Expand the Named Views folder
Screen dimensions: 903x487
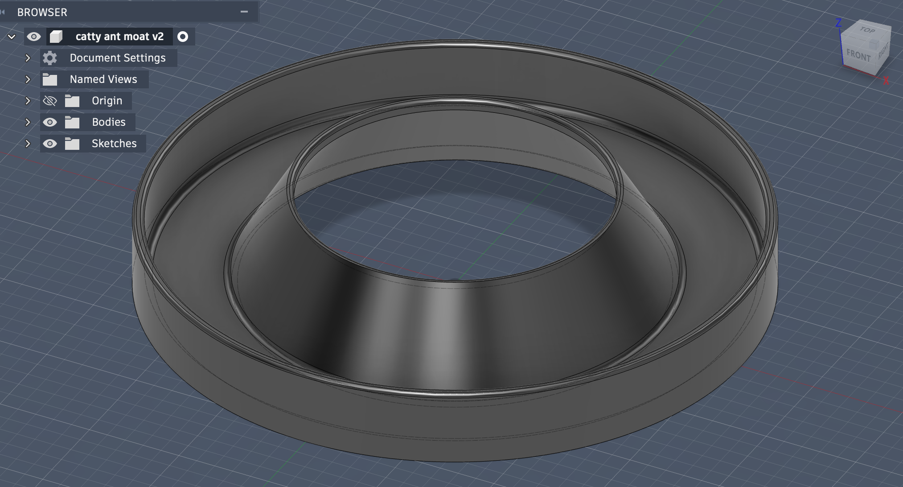point(28,79)
